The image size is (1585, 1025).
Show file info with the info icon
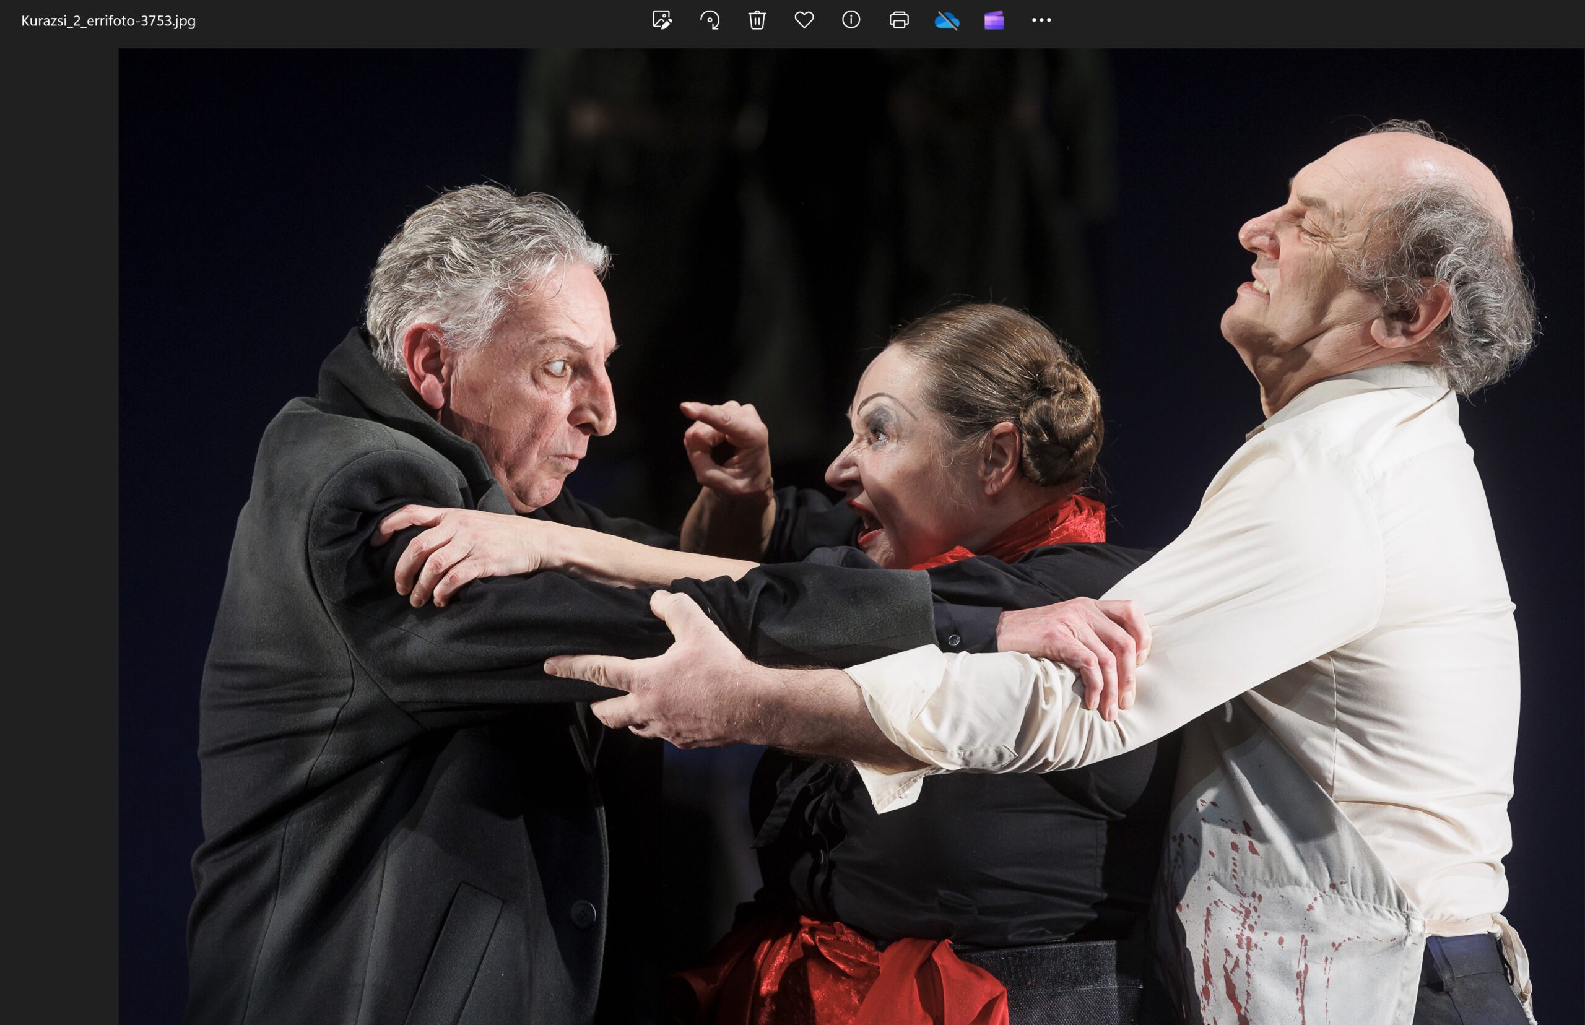[x=851, y=20]
